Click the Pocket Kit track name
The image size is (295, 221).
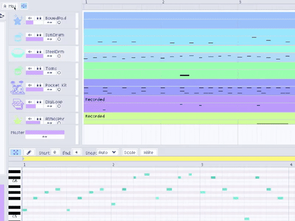[56, 85]
